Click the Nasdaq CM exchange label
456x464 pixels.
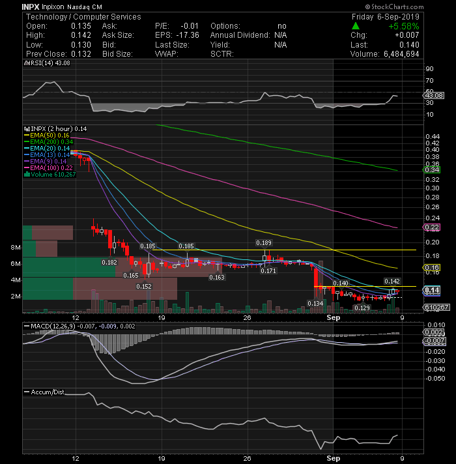click(85, 7)
